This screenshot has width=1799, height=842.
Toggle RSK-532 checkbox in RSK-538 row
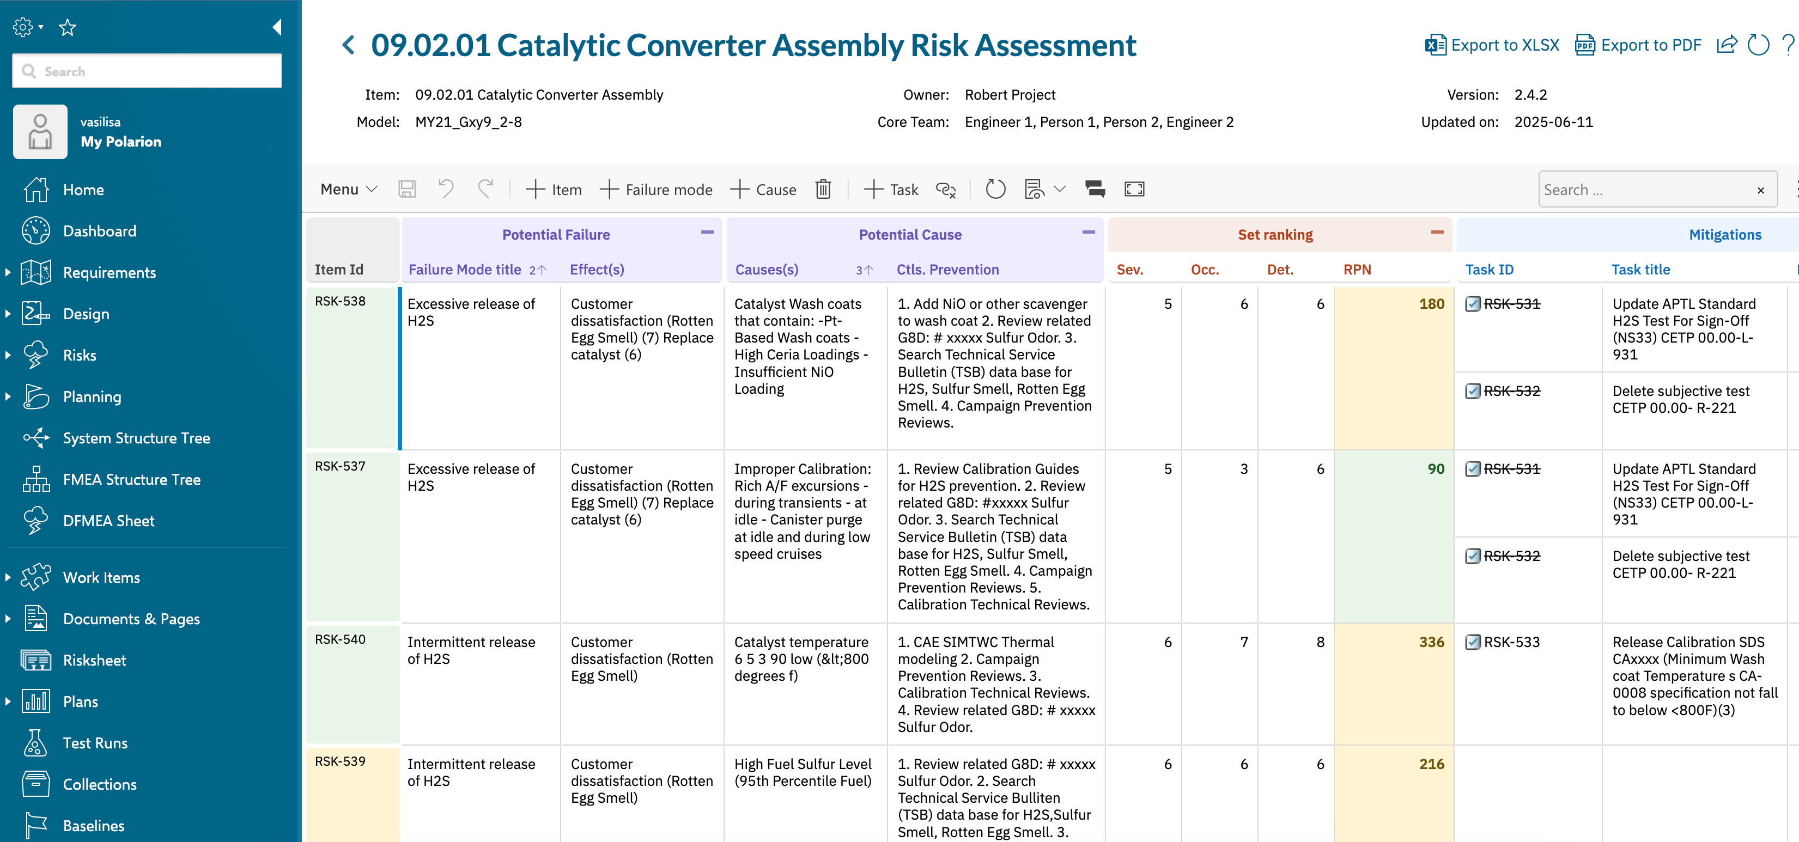pyautogui.click(x=1472, y=391)
